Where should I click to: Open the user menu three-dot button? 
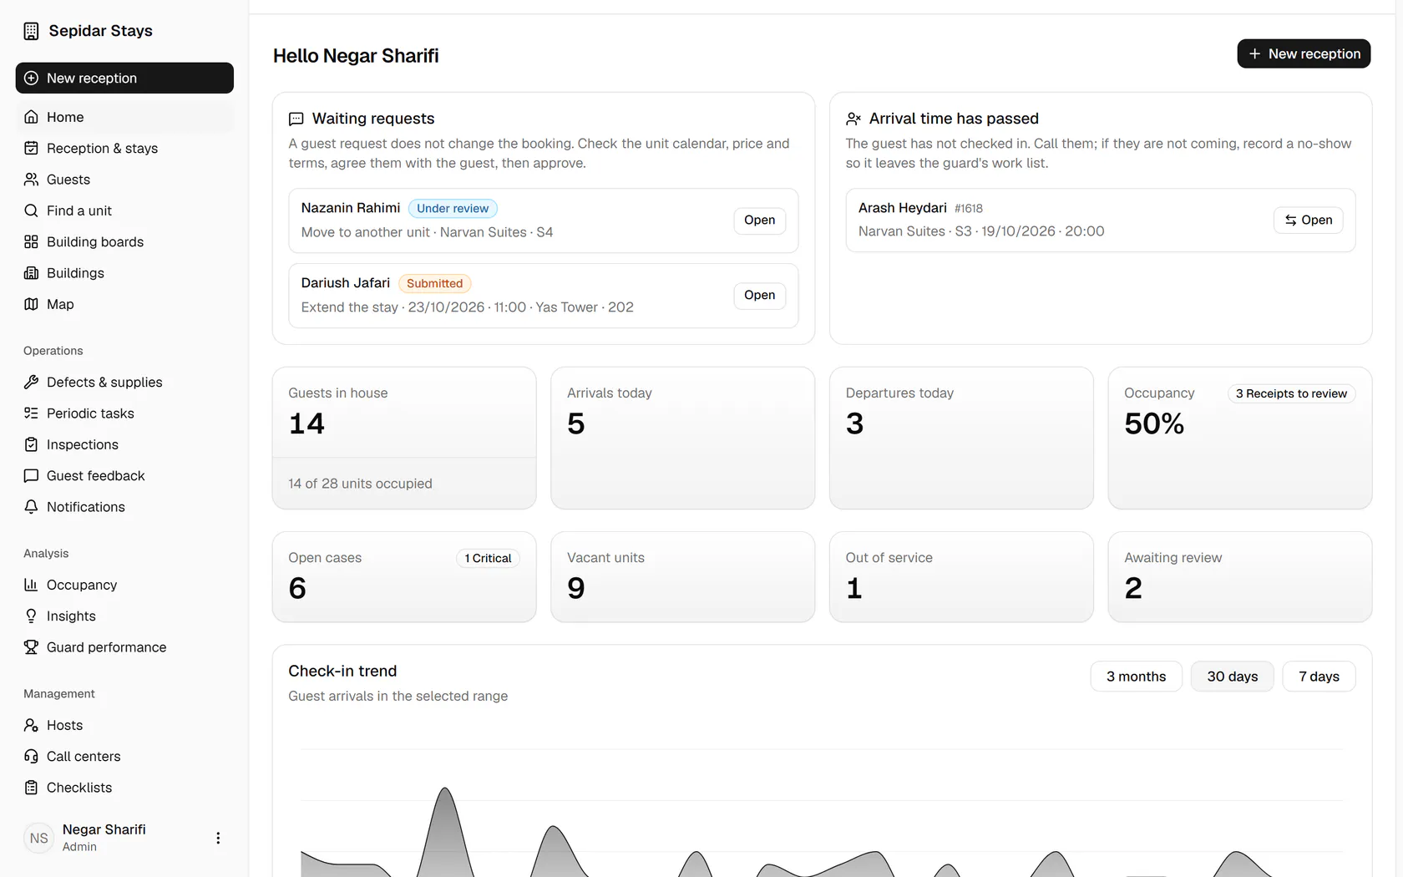pos(218,838)
